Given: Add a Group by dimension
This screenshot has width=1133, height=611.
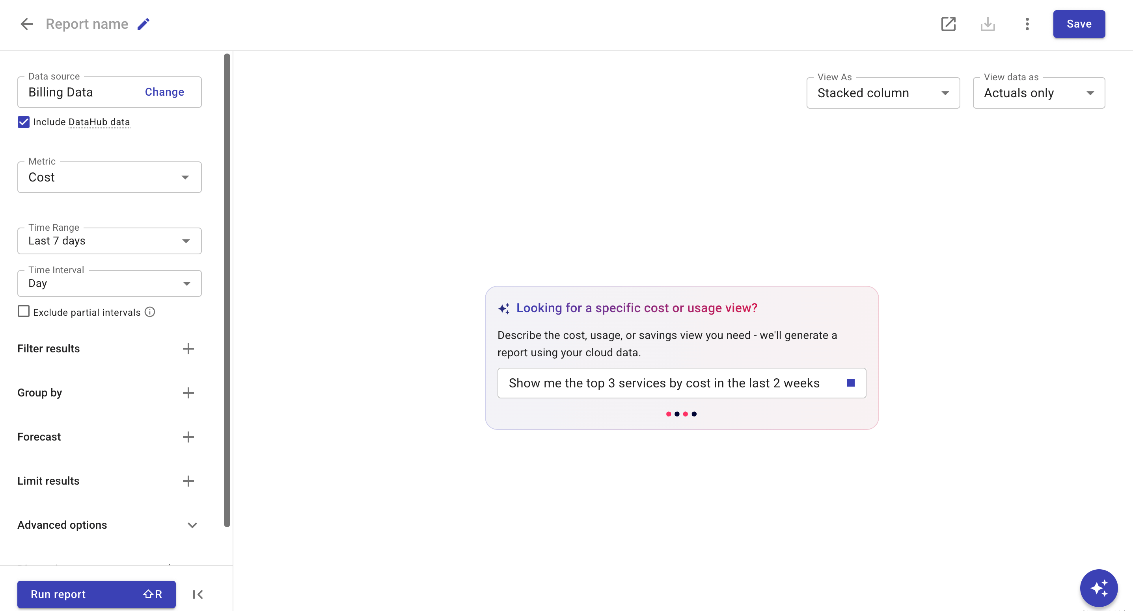Looking at the screenshot, I should (188, 393).
